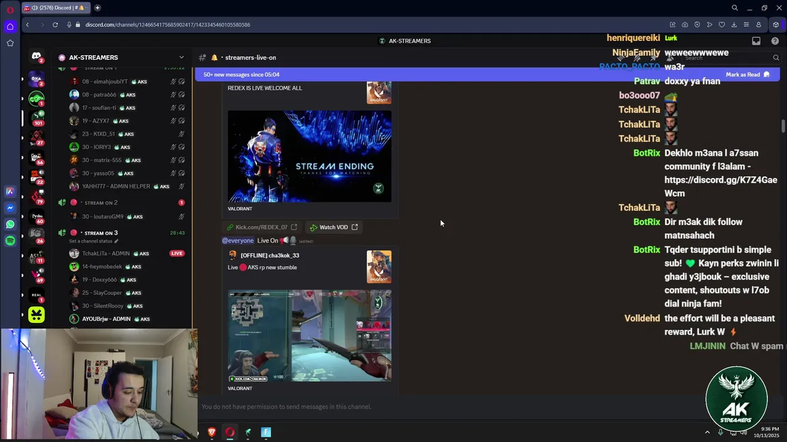The image size is (787, 442).
Task: Select user 30 - matrix-555
Action: click(128, 160)
